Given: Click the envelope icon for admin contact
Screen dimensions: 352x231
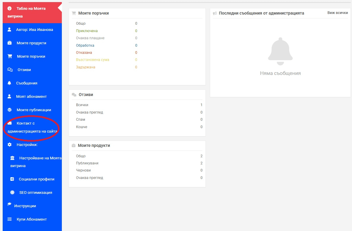Looking at the screenshot, I should (x=10, y=123).
